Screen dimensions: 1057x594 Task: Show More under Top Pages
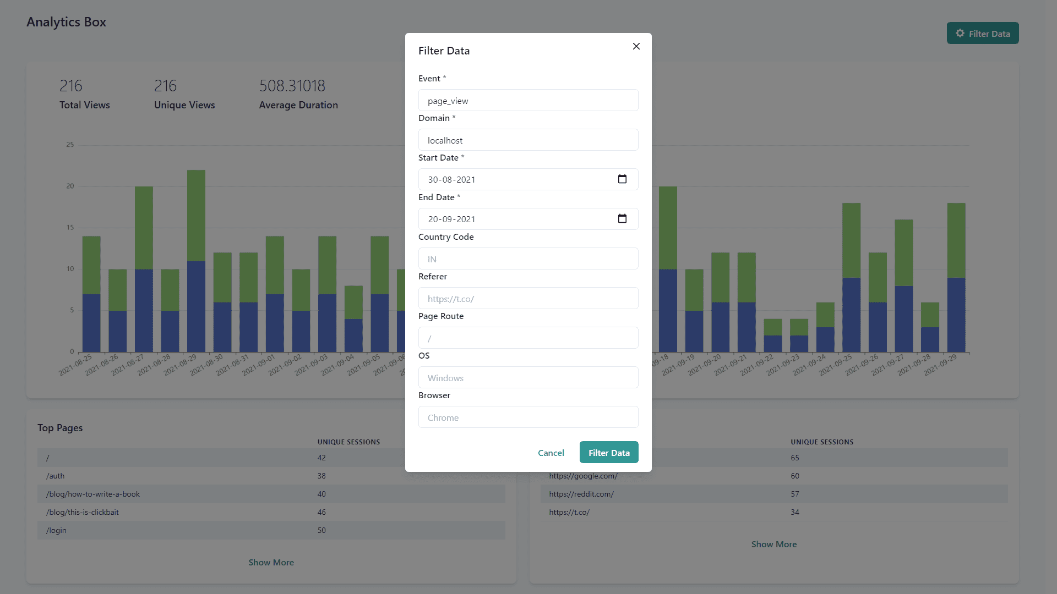[x=271, y=562]
